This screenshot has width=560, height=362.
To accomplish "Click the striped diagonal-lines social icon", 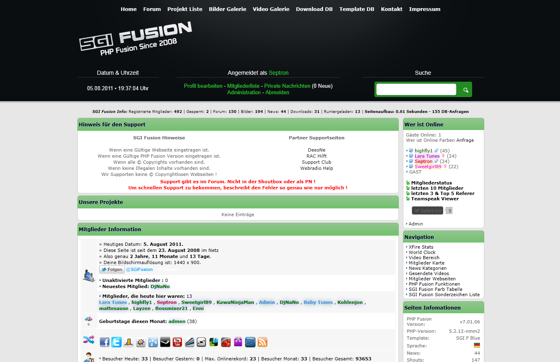I will click(x=189, y=342).
